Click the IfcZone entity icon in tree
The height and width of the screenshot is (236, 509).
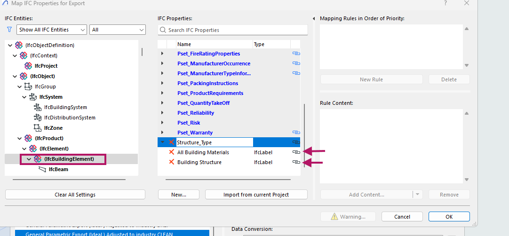[38, 128]
